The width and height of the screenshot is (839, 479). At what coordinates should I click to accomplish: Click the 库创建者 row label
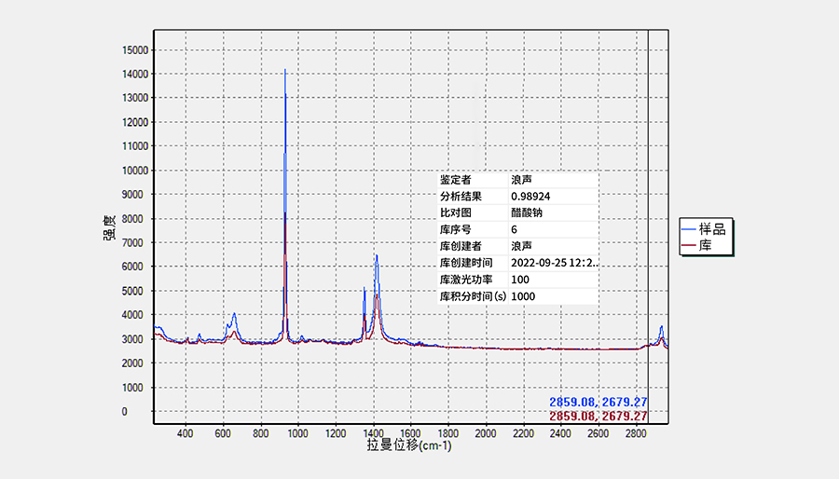click(460, 246)
